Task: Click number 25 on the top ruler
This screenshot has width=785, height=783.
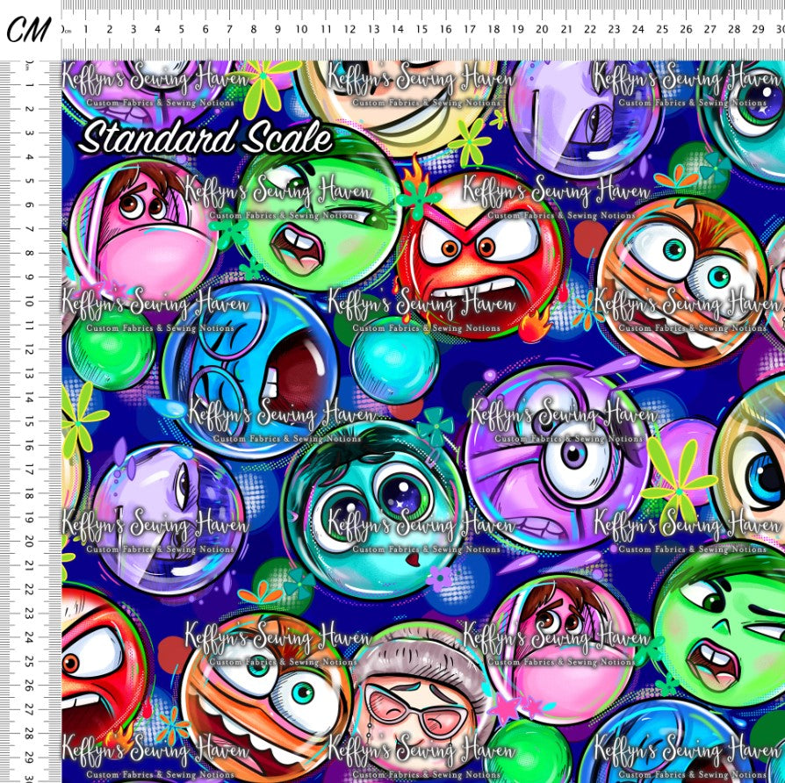Action: [x=662, y=30]
